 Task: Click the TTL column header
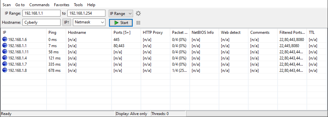pos(317,32)
